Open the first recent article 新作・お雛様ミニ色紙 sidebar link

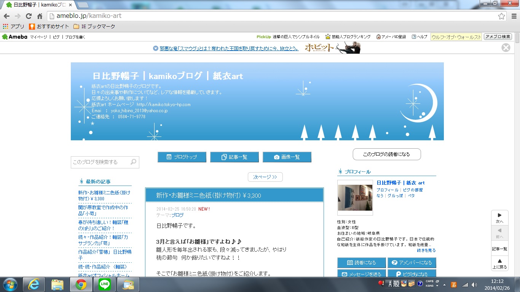point(103,195)
